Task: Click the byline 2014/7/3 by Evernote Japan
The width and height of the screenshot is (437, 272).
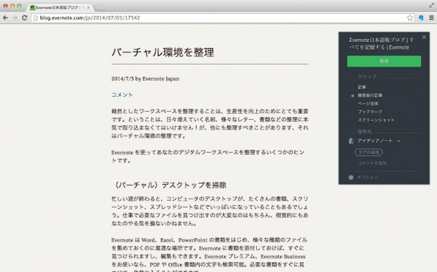Action: point(145,79)
